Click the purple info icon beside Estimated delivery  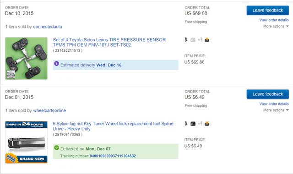tap(56, 64)
